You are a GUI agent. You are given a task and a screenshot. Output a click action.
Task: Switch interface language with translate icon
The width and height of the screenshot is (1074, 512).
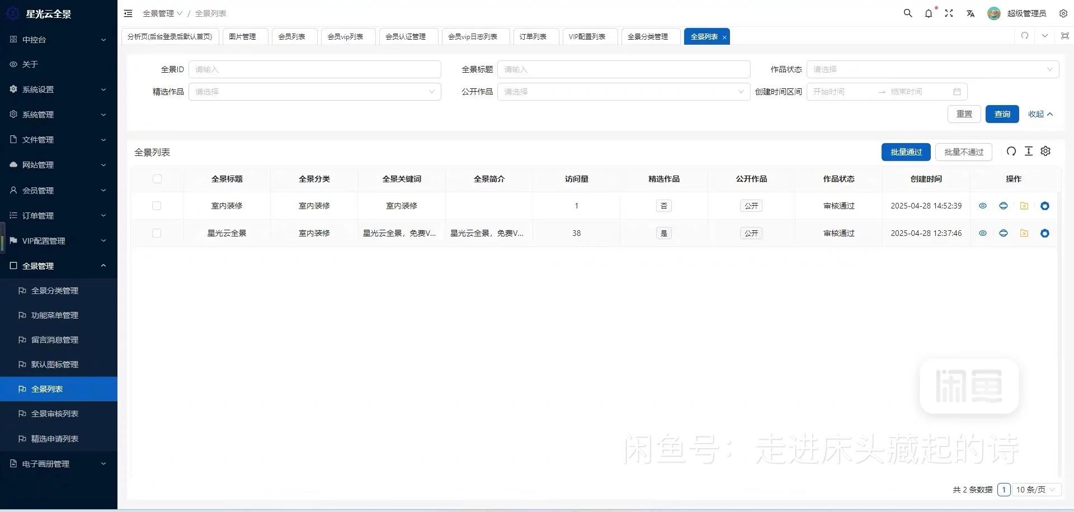(971, 13)
